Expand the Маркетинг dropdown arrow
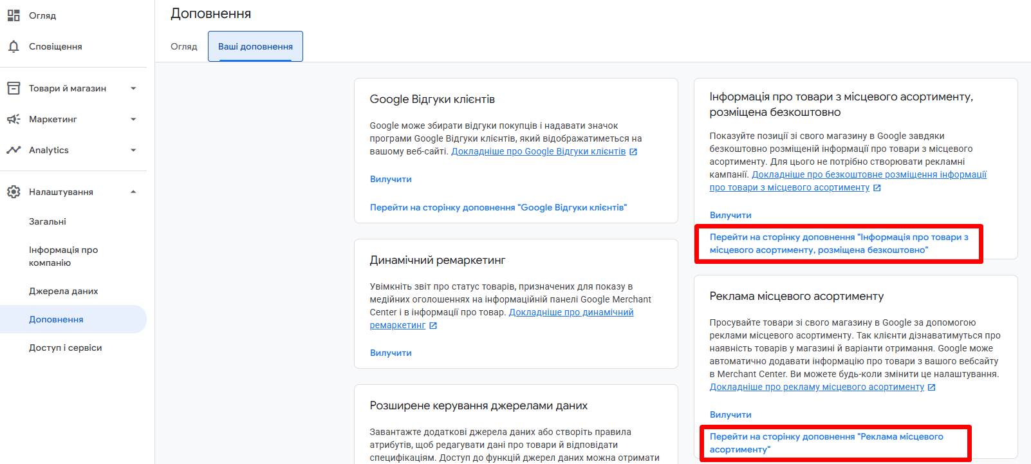 (133, 119)
